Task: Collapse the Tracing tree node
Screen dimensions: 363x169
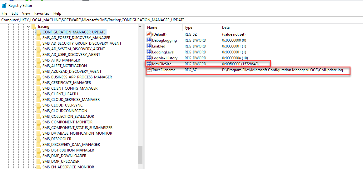Action: click(x=28, y=27)
